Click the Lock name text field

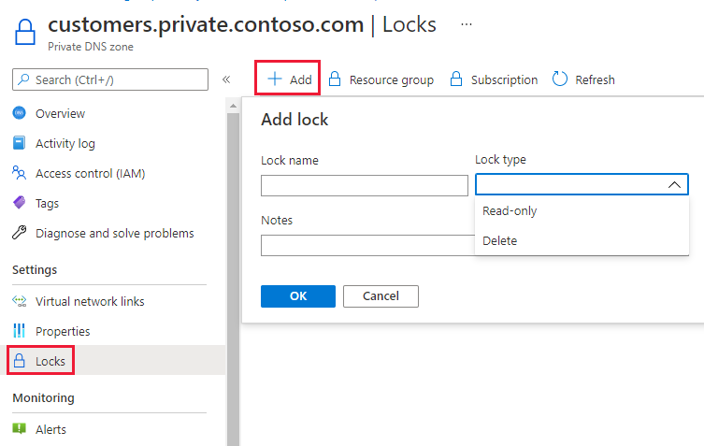[x=364, y=185]
